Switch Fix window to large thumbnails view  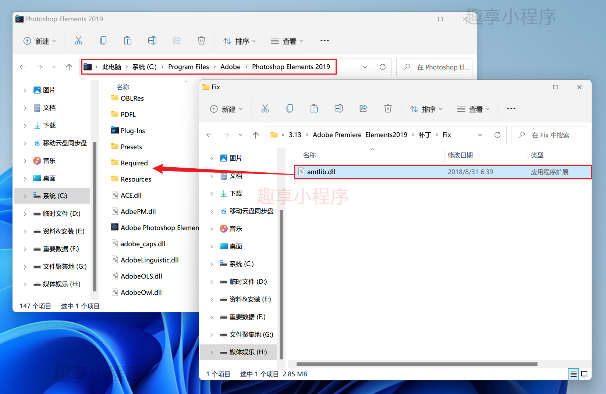click(584, 374)
